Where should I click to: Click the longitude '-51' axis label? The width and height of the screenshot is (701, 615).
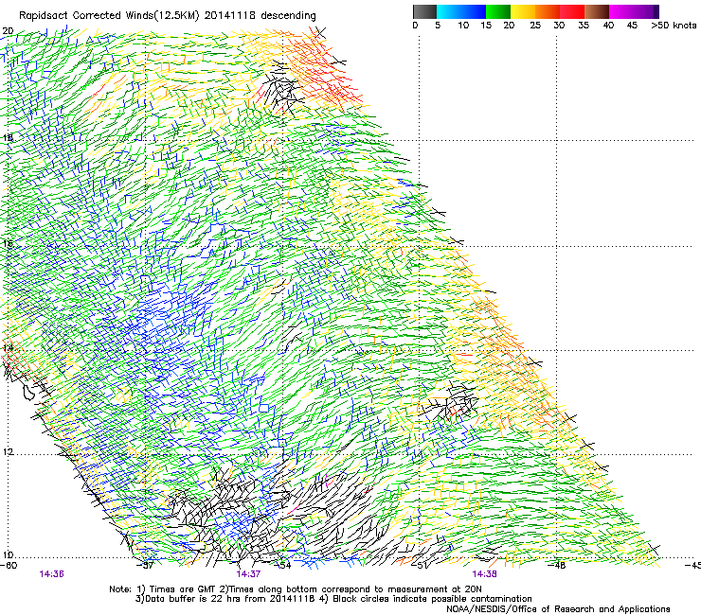[x=421, y=565]
